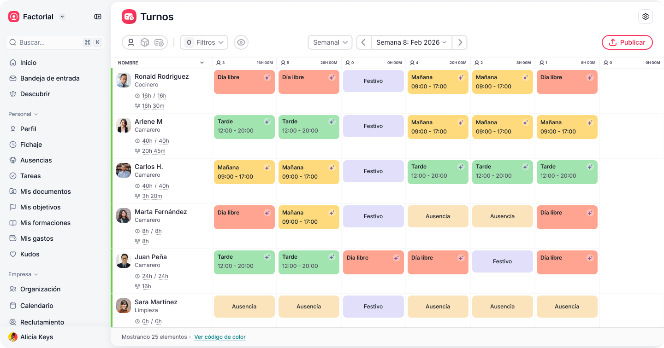Go to next week arrow

coord(460,42)
